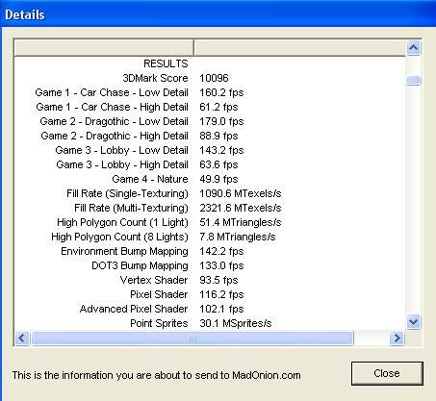
Task: Select Game 1 Car Chase Low Detail row
Action: [x=210, y=92]
